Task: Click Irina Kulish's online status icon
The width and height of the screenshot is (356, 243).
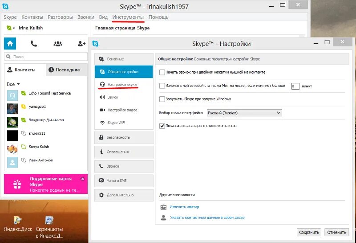Action: pyautogui.click(x=9, y=28)
